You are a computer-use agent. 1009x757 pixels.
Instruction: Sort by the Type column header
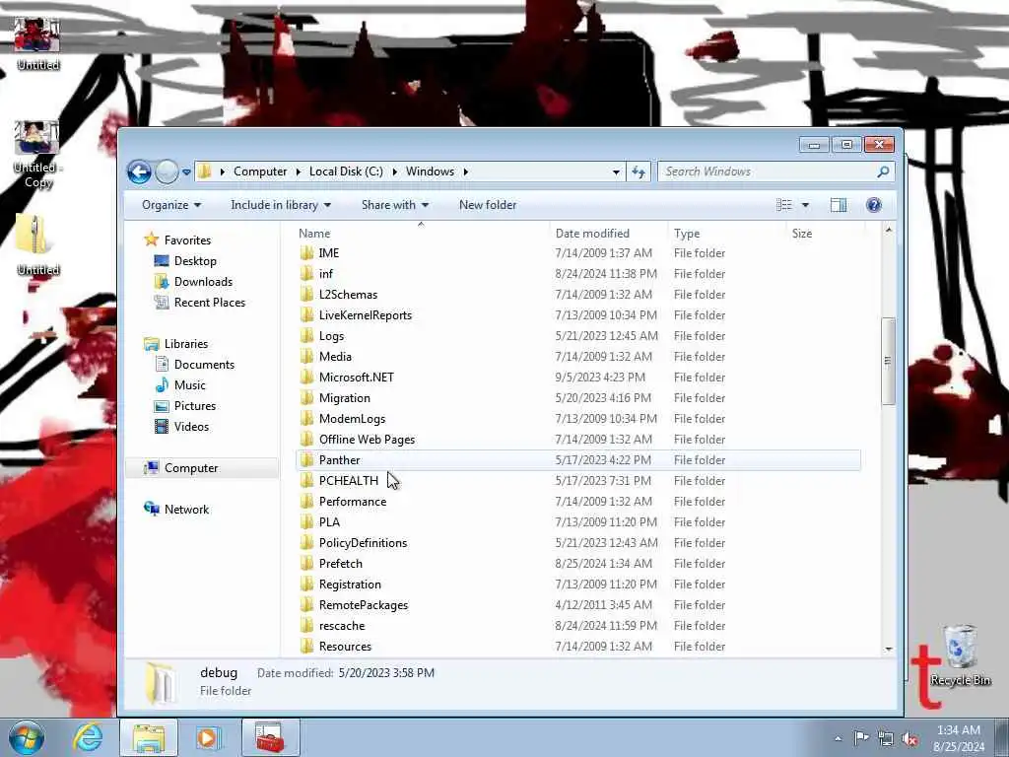(687, 234)
